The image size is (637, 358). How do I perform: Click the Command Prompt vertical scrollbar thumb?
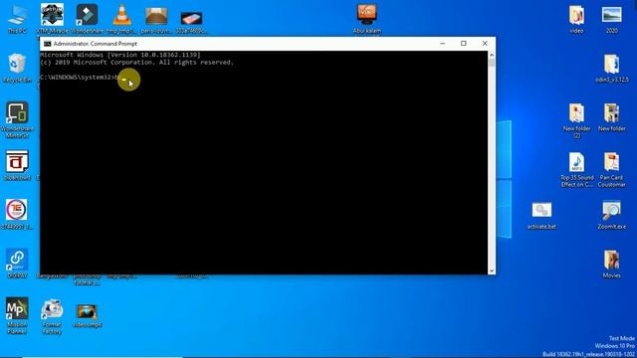click(492, 62)
